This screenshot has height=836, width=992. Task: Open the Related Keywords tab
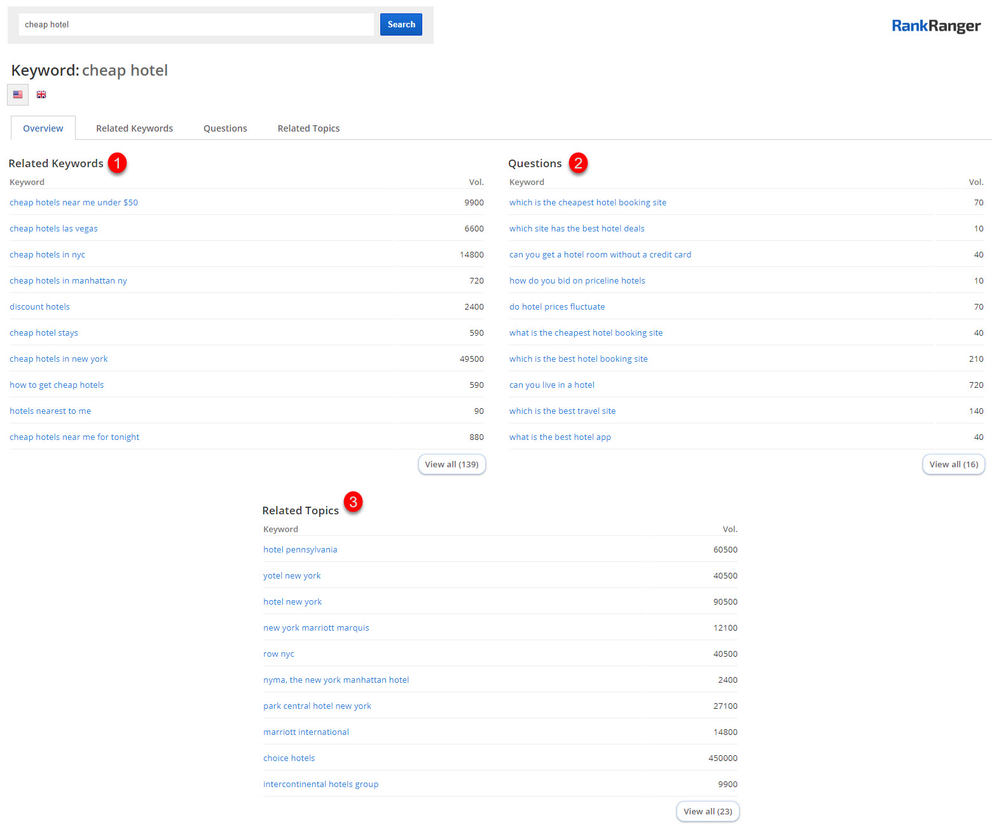134,128
